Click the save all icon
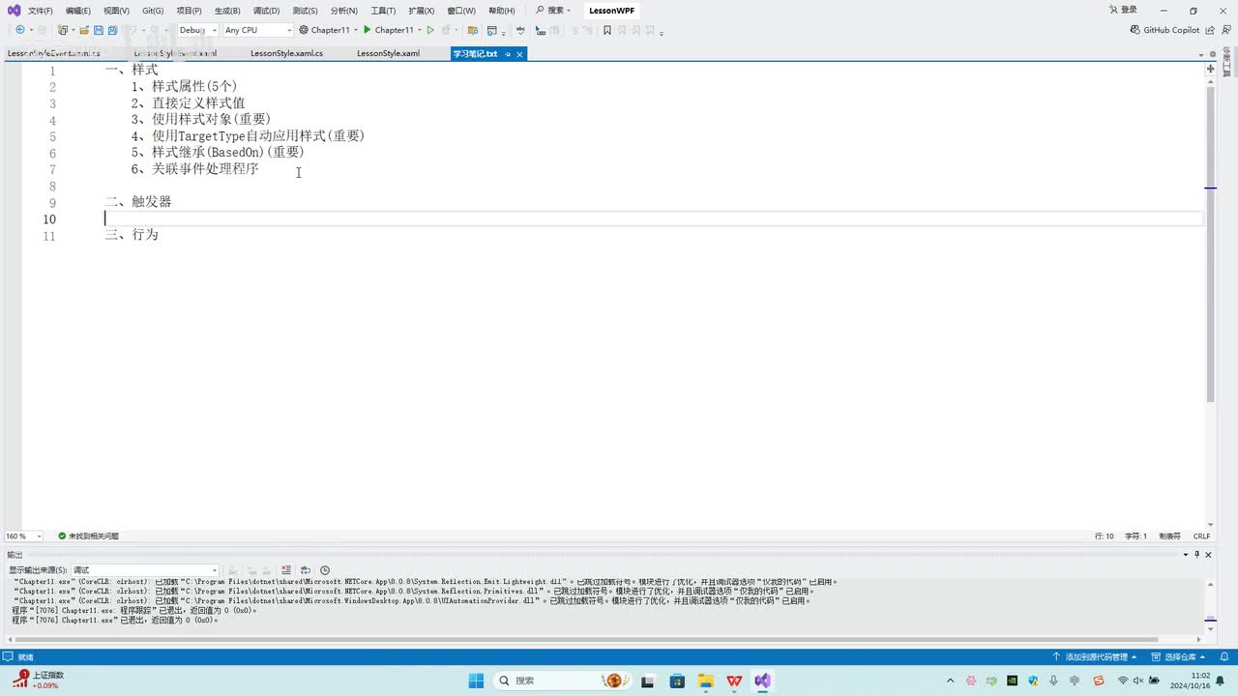1238x696 pixels. 112,30
